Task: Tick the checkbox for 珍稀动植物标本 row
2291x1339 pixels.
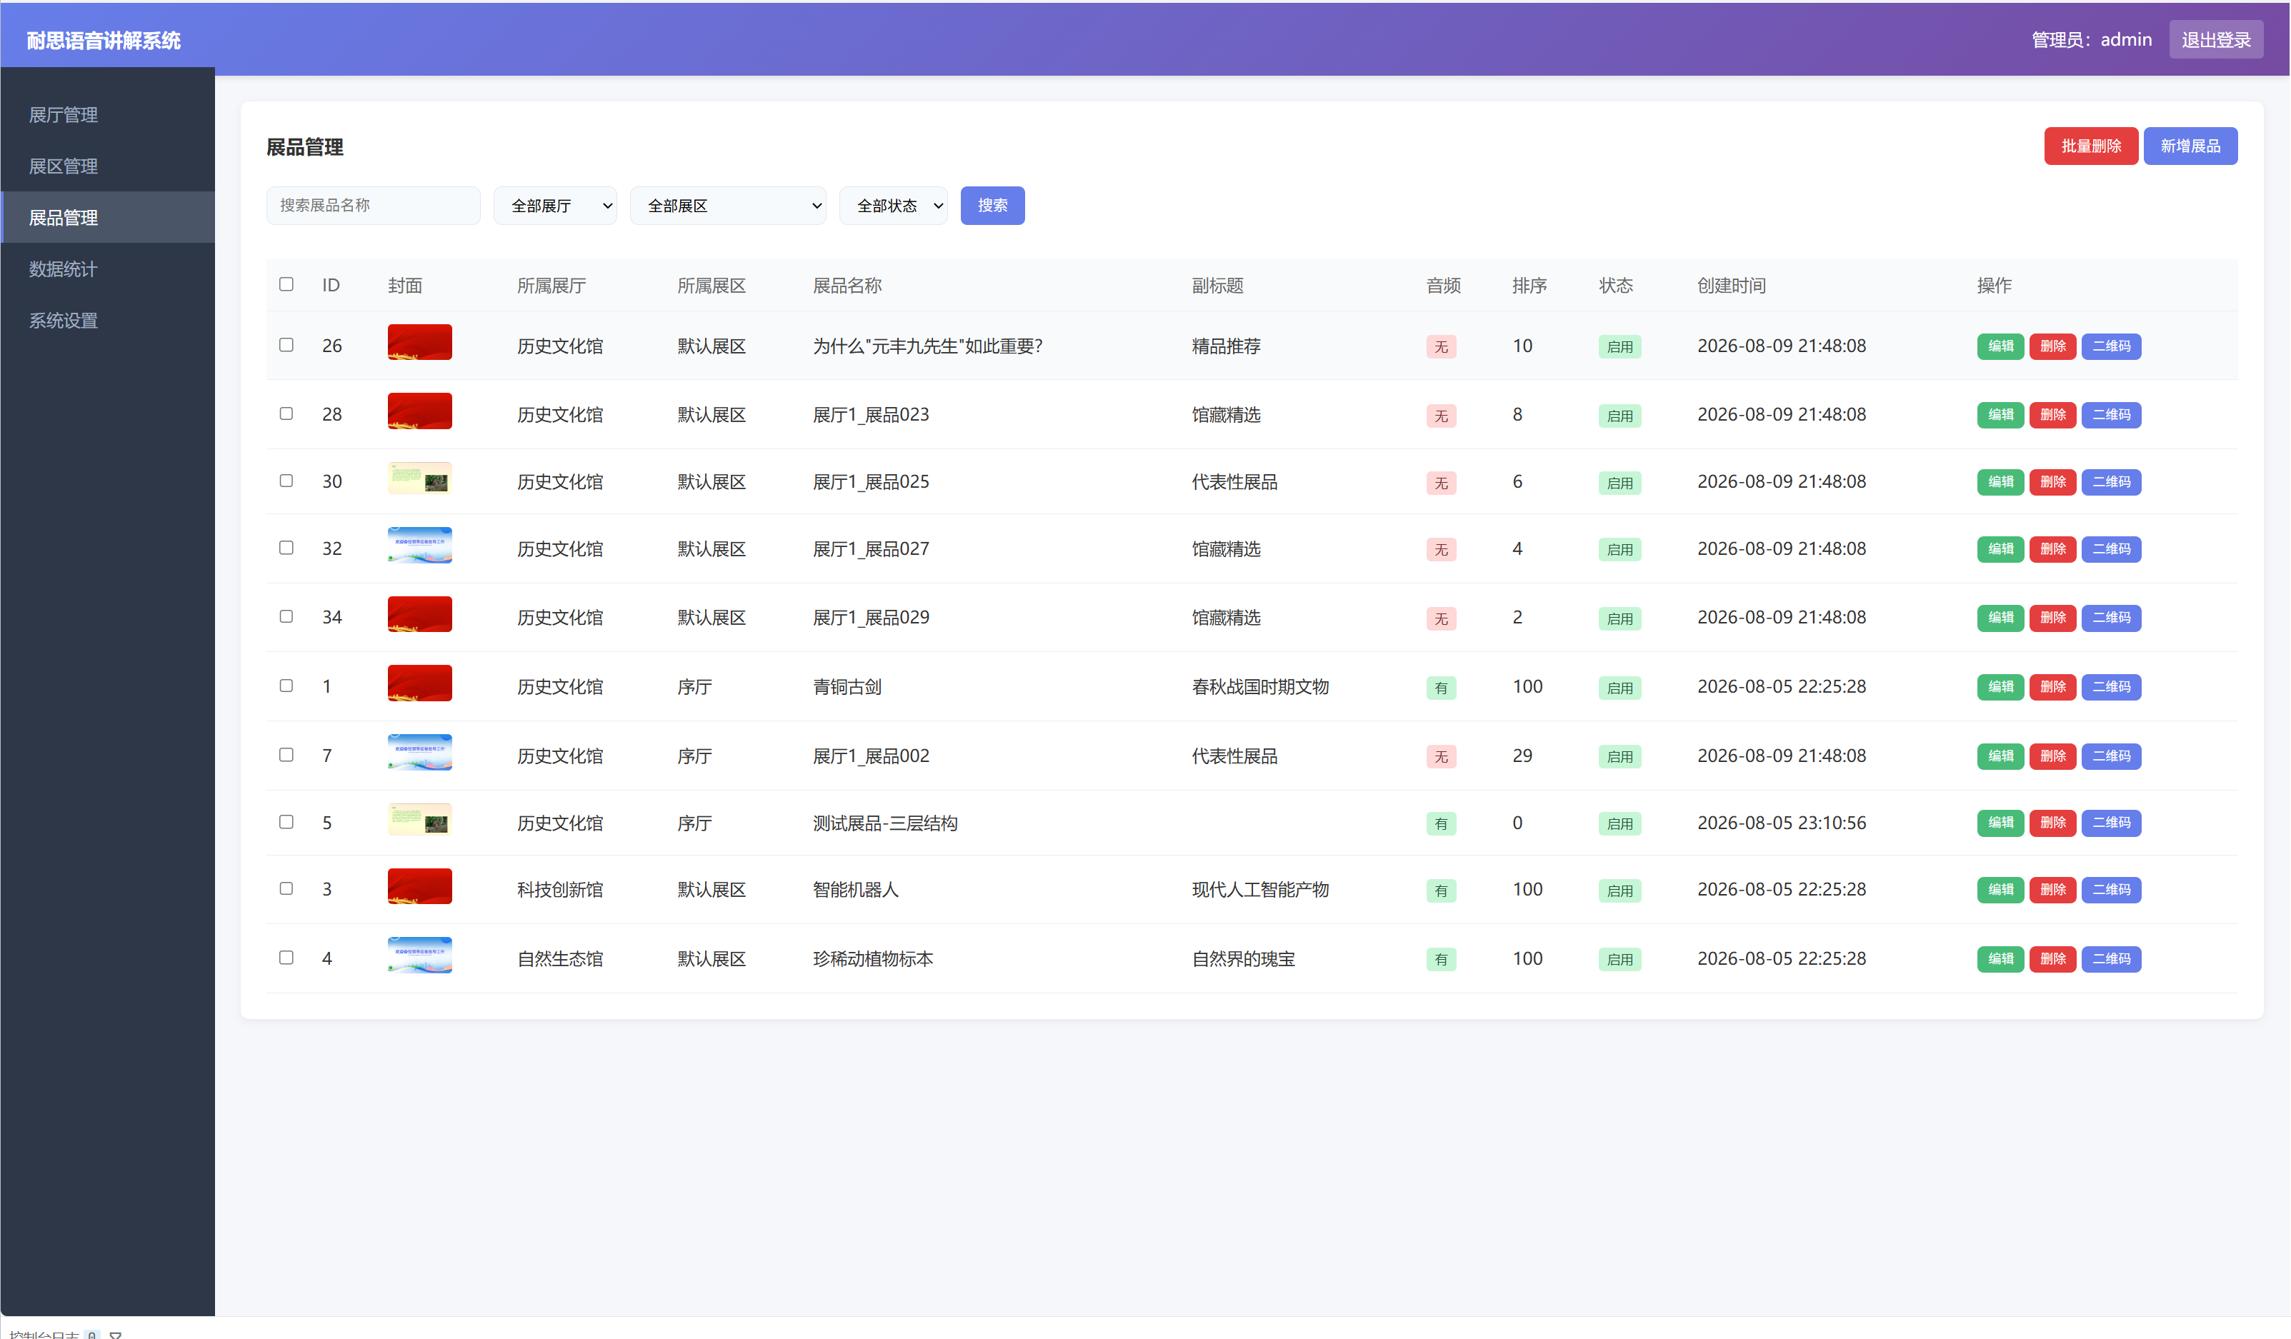Action: pos(286,958)
